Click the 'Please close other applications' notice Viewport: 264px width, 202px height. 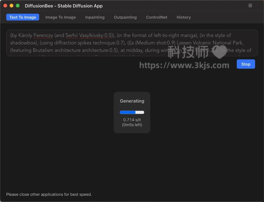click(49, 194)
